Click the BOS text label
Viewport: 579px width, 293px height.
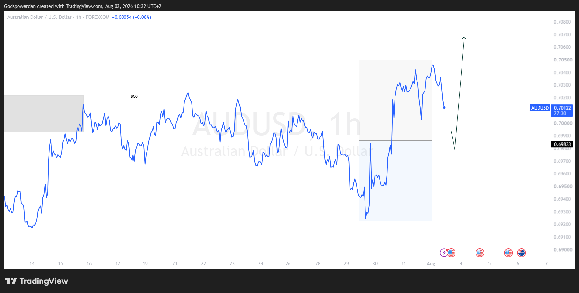(134, 96)
